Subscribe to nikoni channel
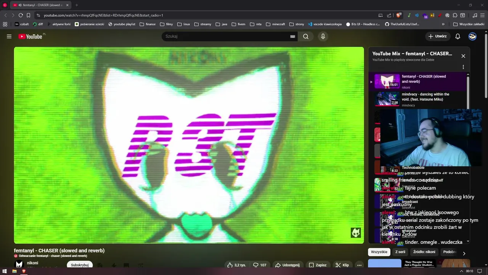This screenshot has width=488, height=275. click(x=80, y=265)
